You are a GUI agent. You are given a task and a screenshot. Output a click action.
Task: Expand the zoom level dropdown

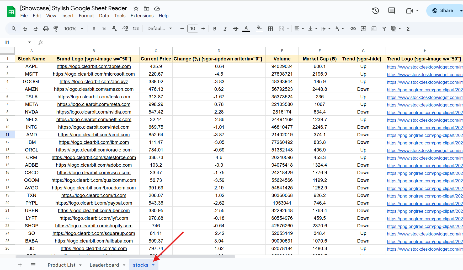(82, 29)
